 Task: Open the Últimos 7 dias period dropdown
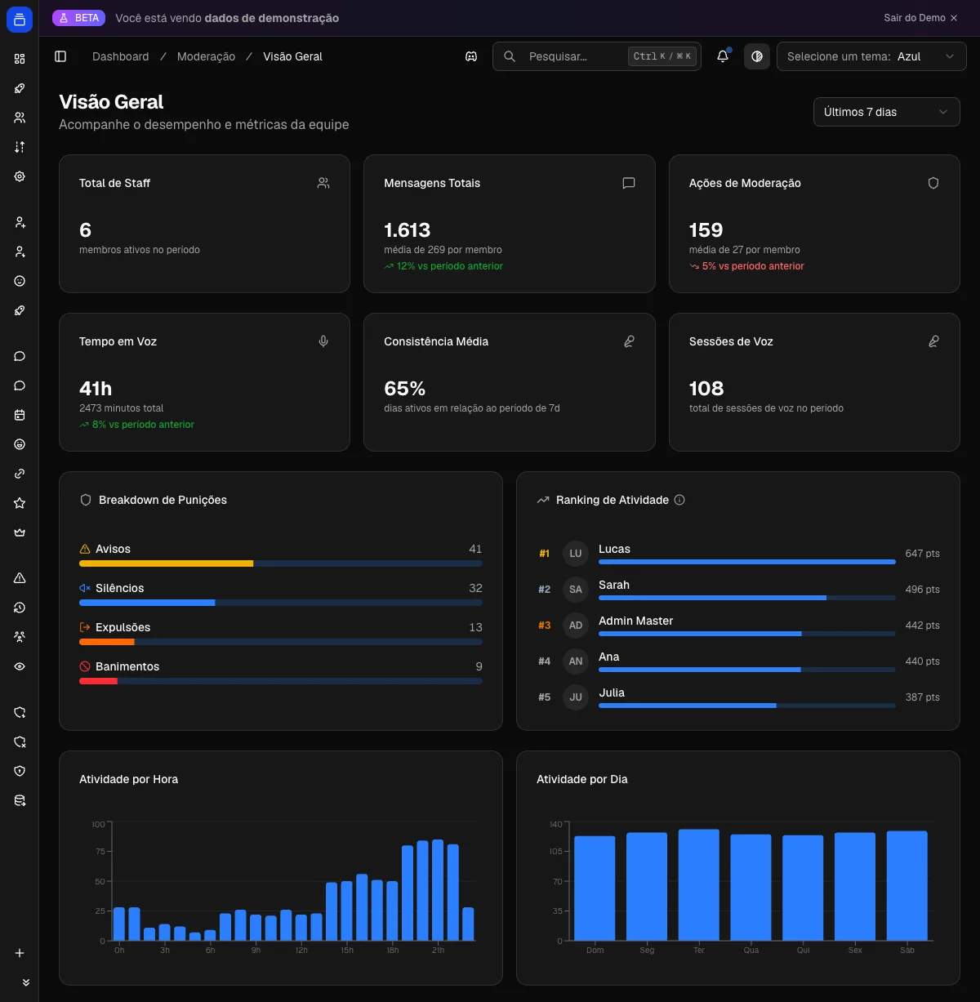886,112
